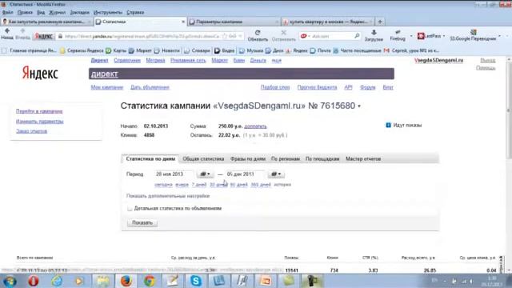Screen dimensions: 512x288
Task: Open the Вид menu
Action: pos(41,13)
